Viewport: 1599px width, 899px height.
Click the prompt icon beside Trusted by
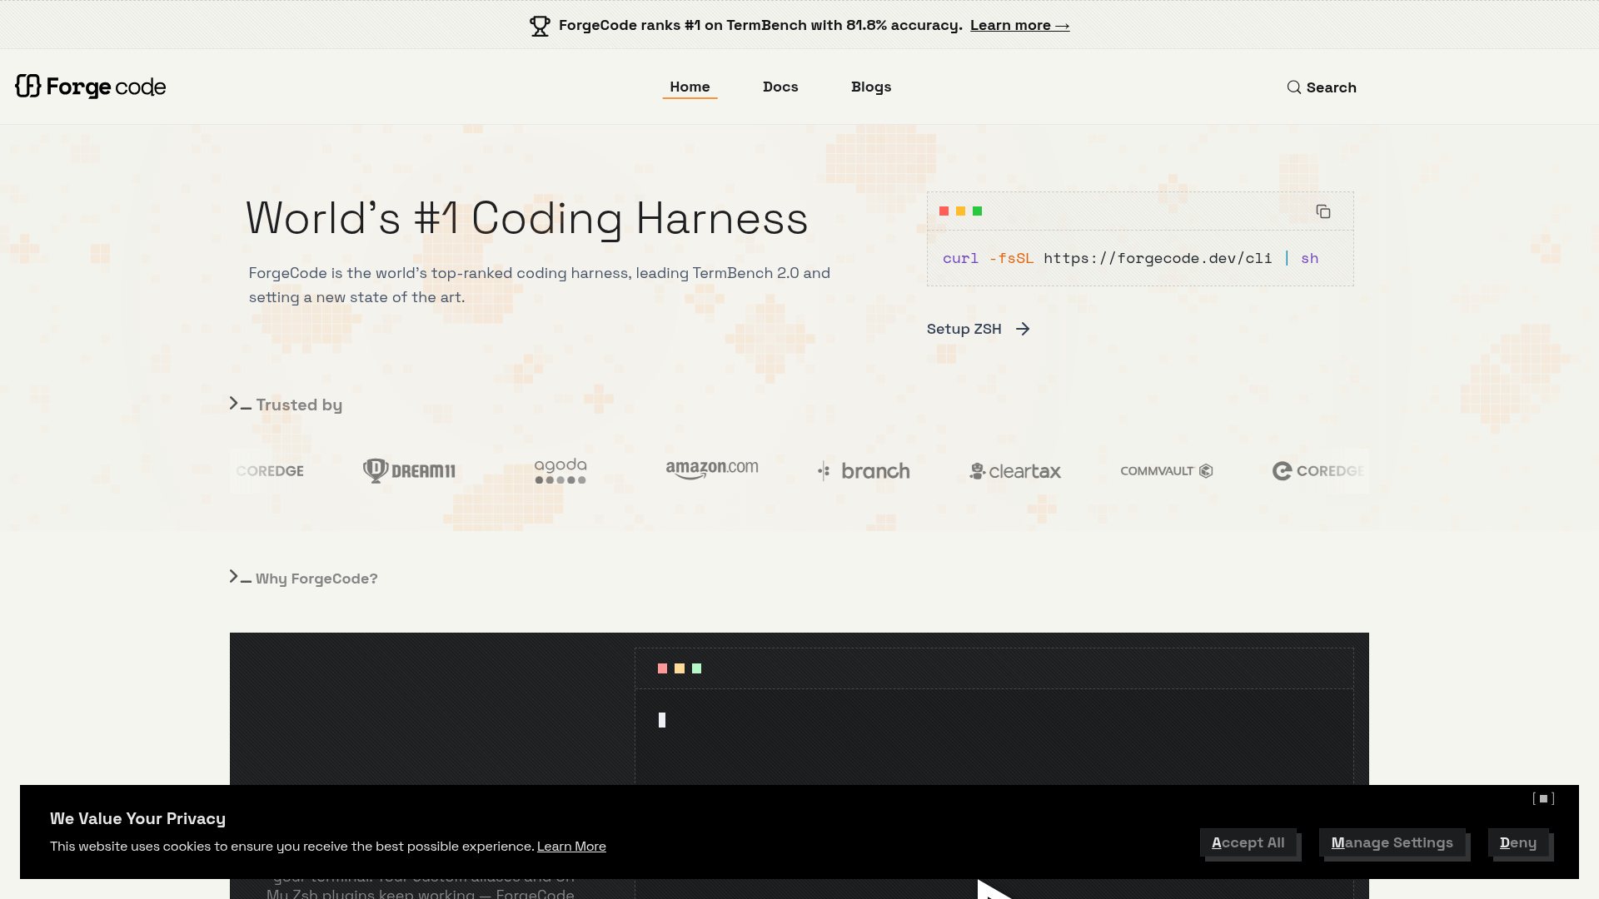click(x=240, y=405)
